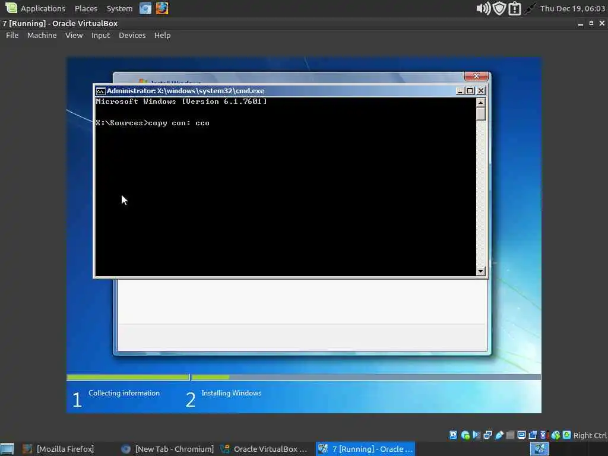
Task: Open the Applications menu
Action: 43,8
